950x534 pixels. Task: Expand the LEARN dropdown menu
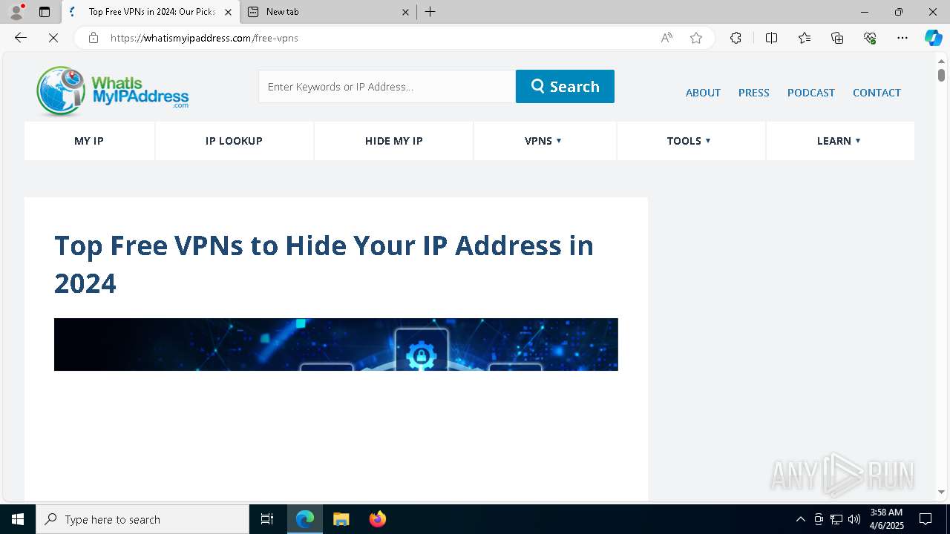(x=839, y=141)
